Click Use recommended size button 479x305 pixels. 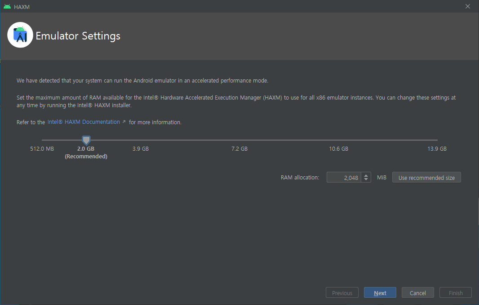tap(426, 177)
